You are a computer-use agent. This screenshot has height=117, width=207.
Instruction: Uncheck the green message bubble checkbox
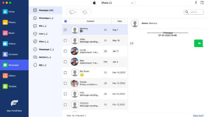coord(132,43)
